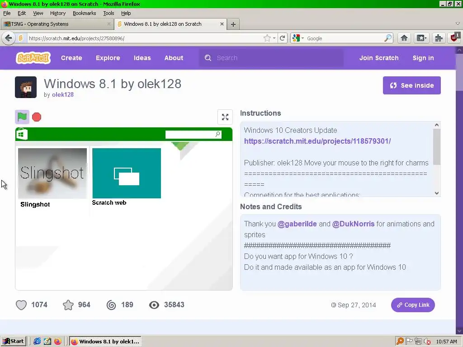Expand bookmark star dropdown arrow

pos(274,38)
